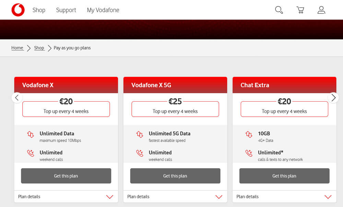The height and width of the screenshot is (207, 343).
Task: Click 'maximum speed 10Mbps' text
Action: [x=60, y=140]
